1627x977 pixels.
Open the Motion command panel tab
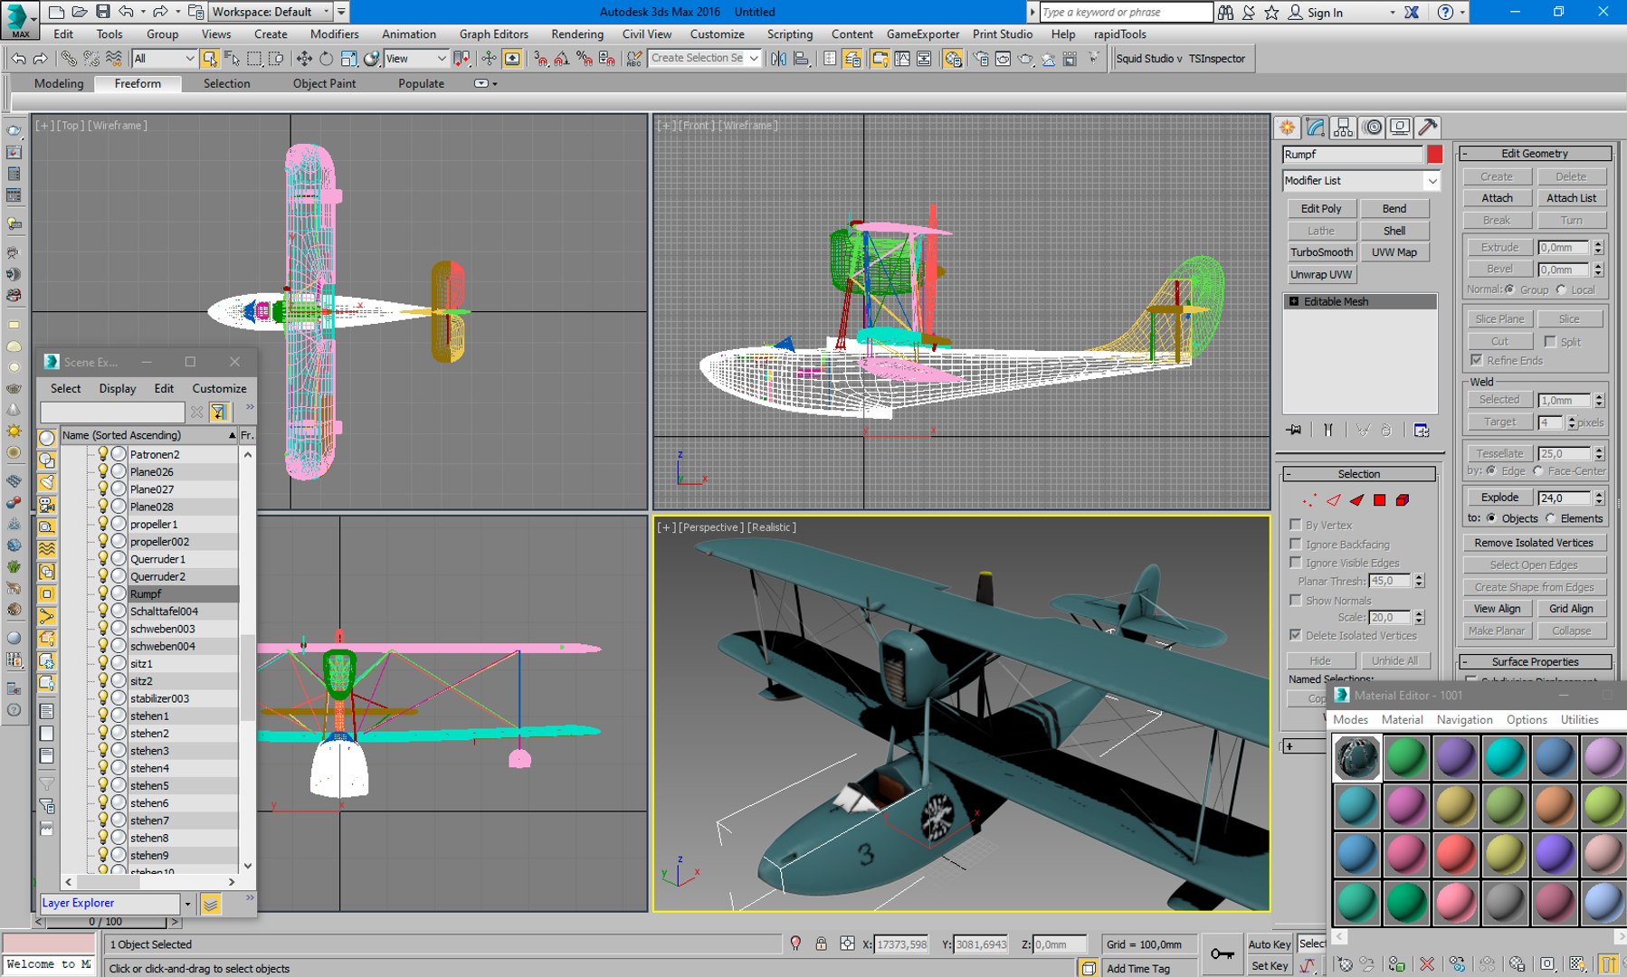tap(1372, 128)
